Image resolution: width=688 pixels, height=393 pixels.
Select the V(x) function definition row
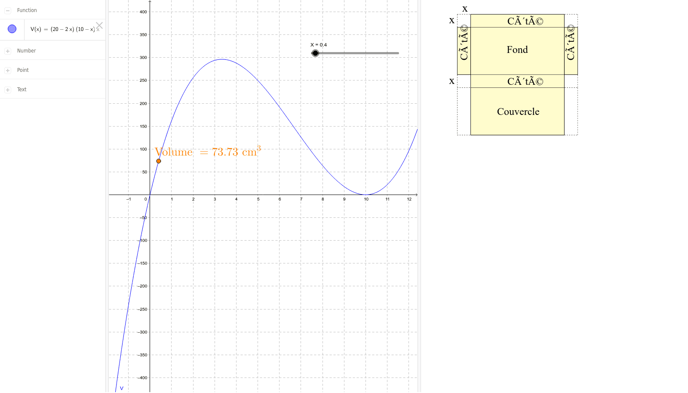tap(52, 29)
